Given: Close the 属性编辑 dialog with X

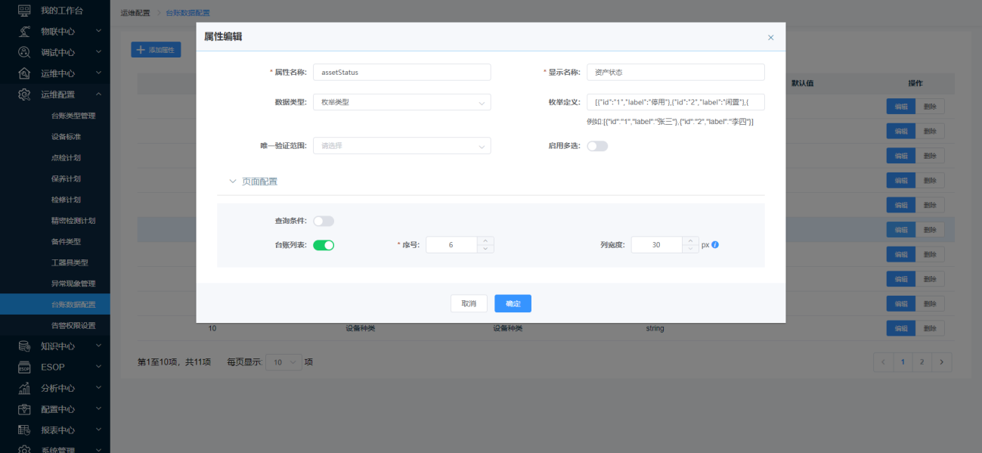Looking at the screenshot, I should pos(770,37).
